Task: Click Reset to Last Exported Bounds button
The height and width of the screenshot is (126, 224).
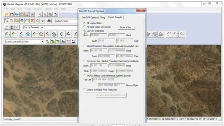Action: 111,95
